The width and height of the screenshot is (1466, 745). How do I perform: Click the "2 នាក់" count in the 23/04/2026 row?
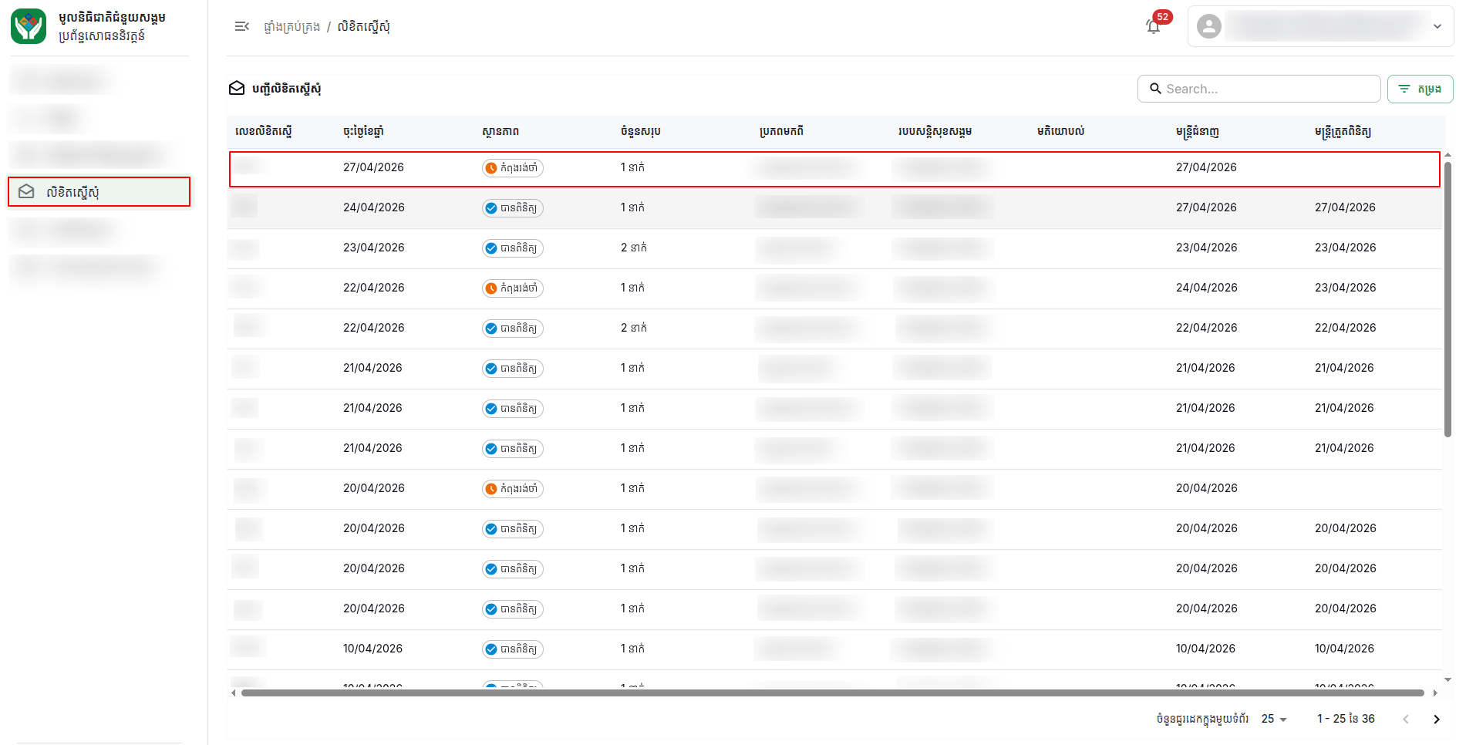(x=634, y=248)
